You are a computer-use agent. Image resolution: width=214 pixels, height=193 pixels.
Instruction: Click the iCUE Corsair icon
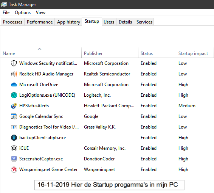point(14,148)
